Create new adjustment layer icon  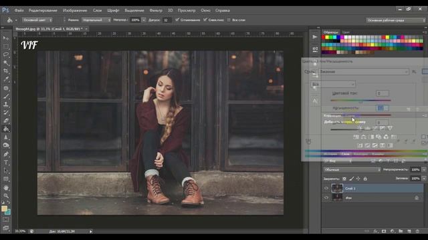pyautogui.click(x=393, y=231)
